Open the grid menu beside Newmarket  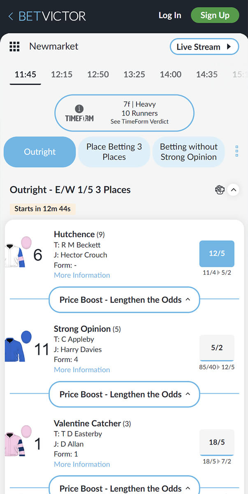point(14,47)
